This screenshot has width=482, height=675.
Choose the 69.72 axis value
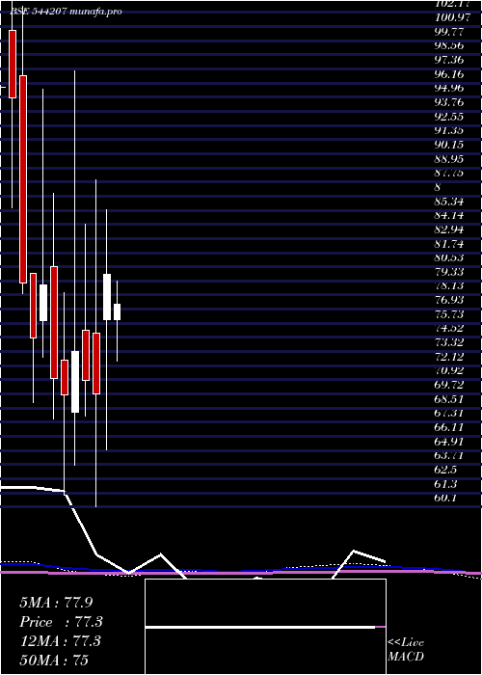click(449, 385)
